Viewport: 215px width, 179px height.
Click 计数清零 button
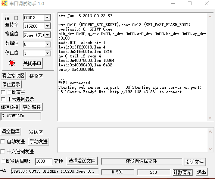183,172
